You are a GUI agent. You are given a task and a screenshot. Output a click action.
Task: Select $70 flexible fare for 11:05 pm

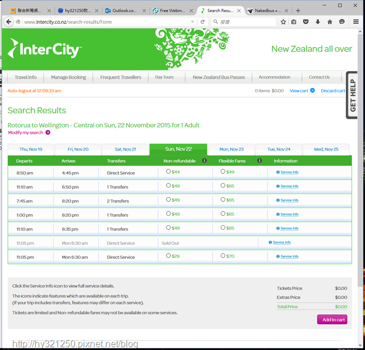click(x=223, y=256)
